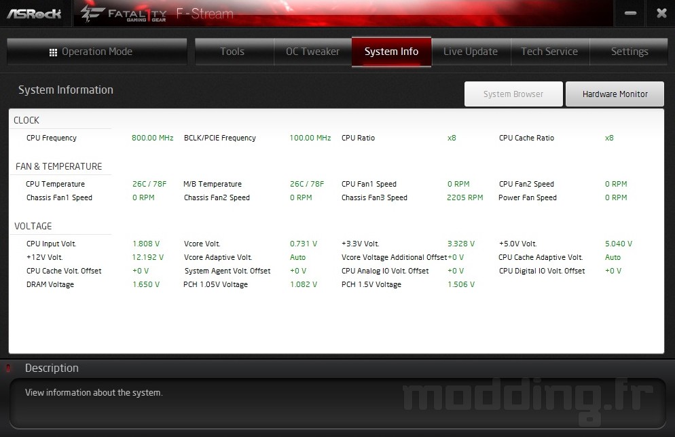675x437 pixels.
Task: Click the +5.0V Volt. value 5.040 V
Action: click(x=619, y=244)
